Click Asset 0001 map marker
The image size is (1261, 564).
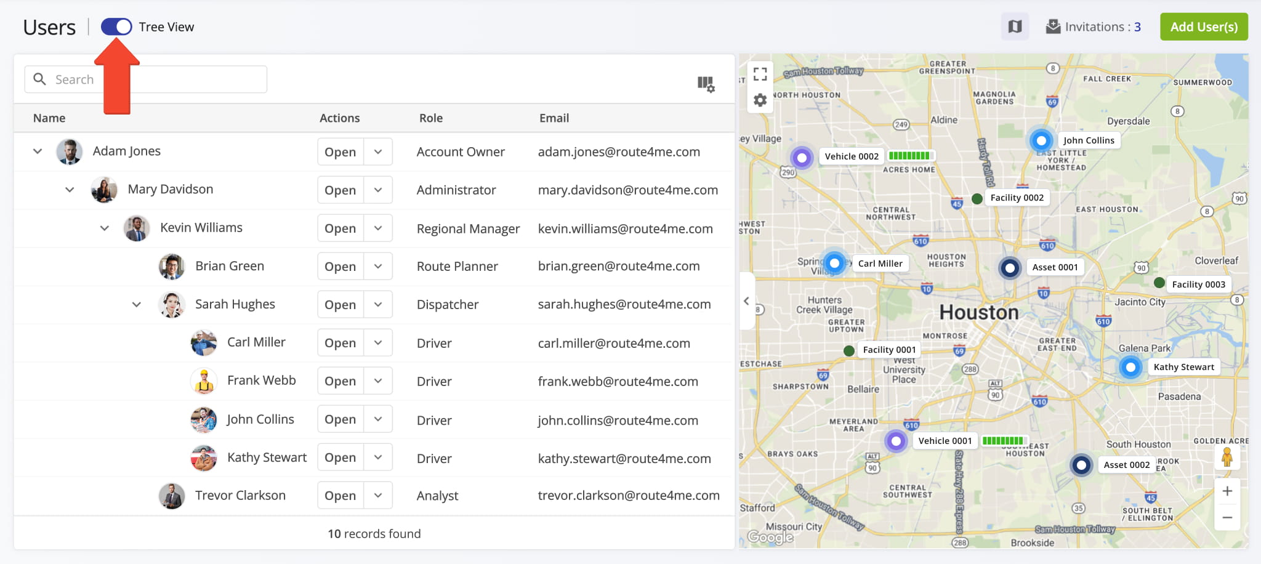[1010, 268]
